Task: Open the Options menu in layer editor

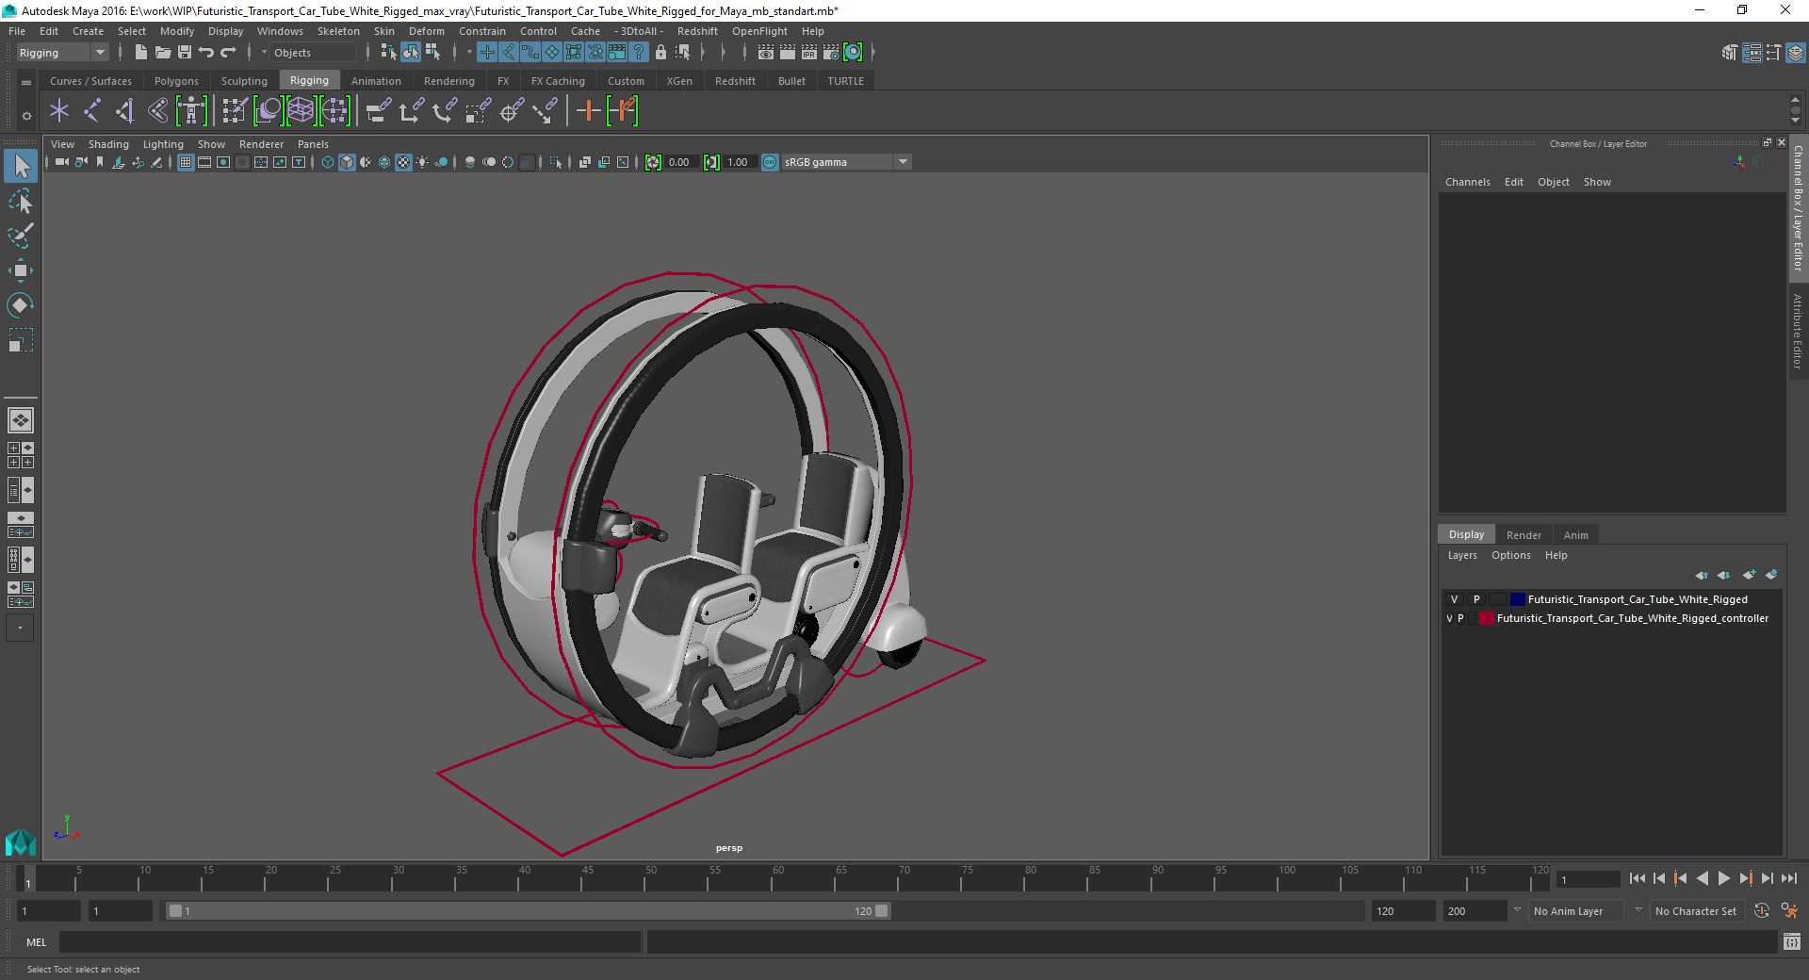Action: pyautogui.click(x=1510, y=555)
